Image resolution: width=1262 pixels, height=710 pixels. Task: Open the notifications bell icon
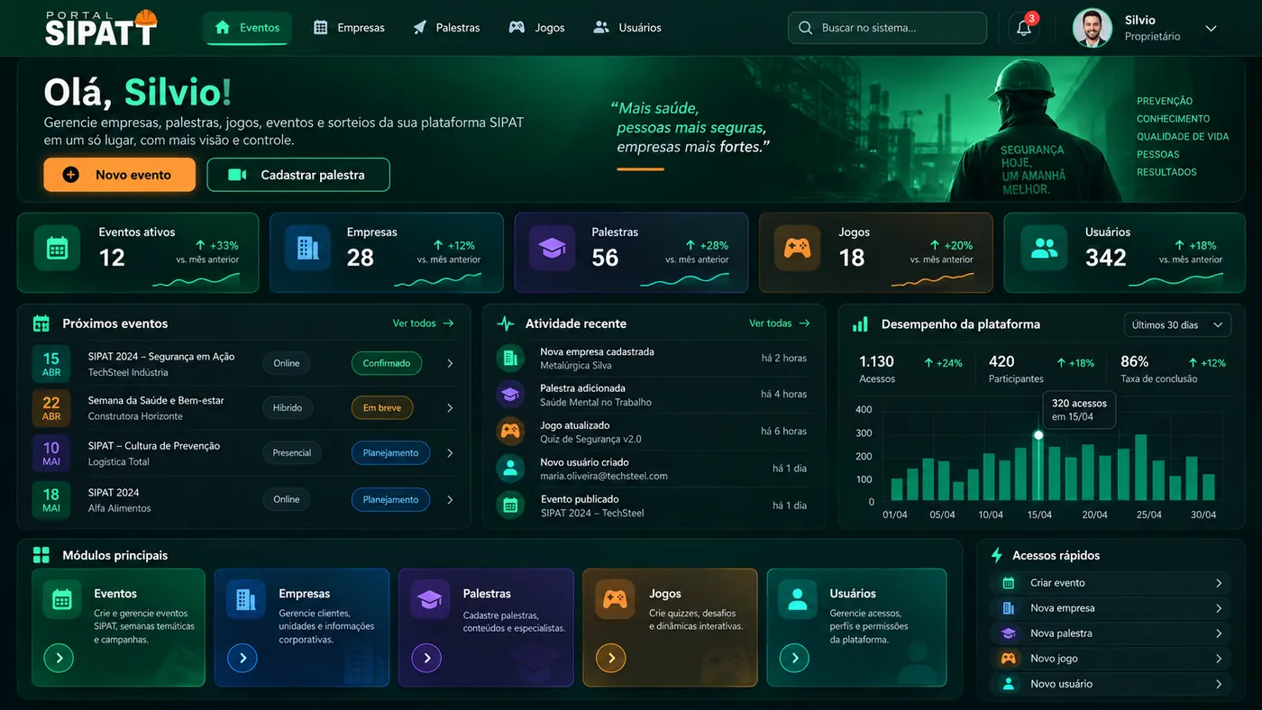click(1024, 28)
